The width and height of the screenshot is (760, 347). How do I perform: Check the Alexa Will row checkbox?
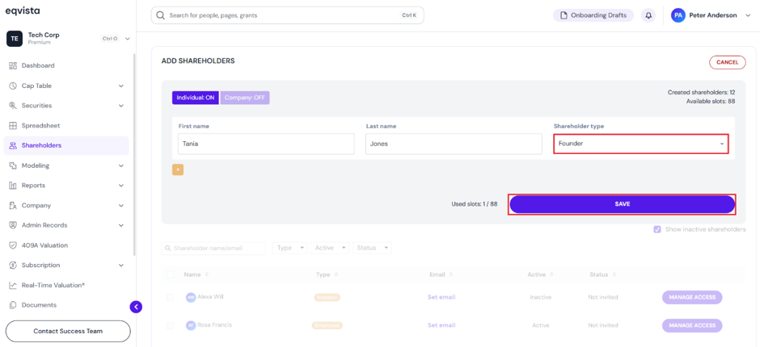tap(170, 297)
